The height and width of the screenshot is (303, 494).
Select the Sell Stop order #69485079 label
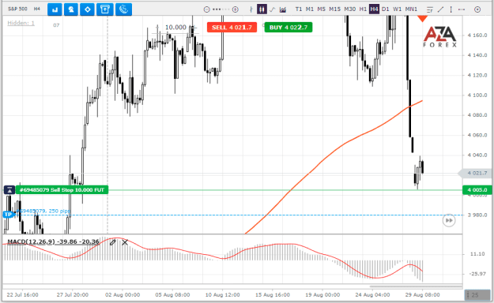pos(62,189)
